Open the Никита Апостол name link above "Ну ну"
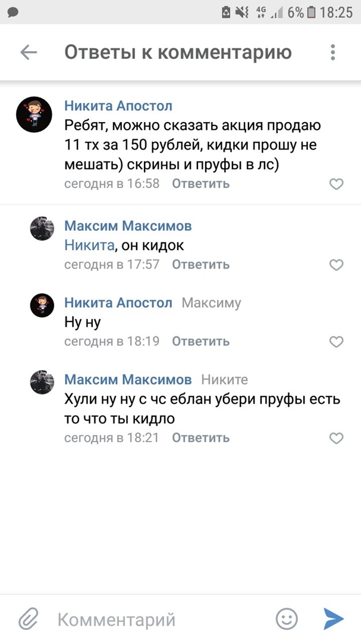The height and width of the screenshot is (643, 361). [x=118, y=302]
